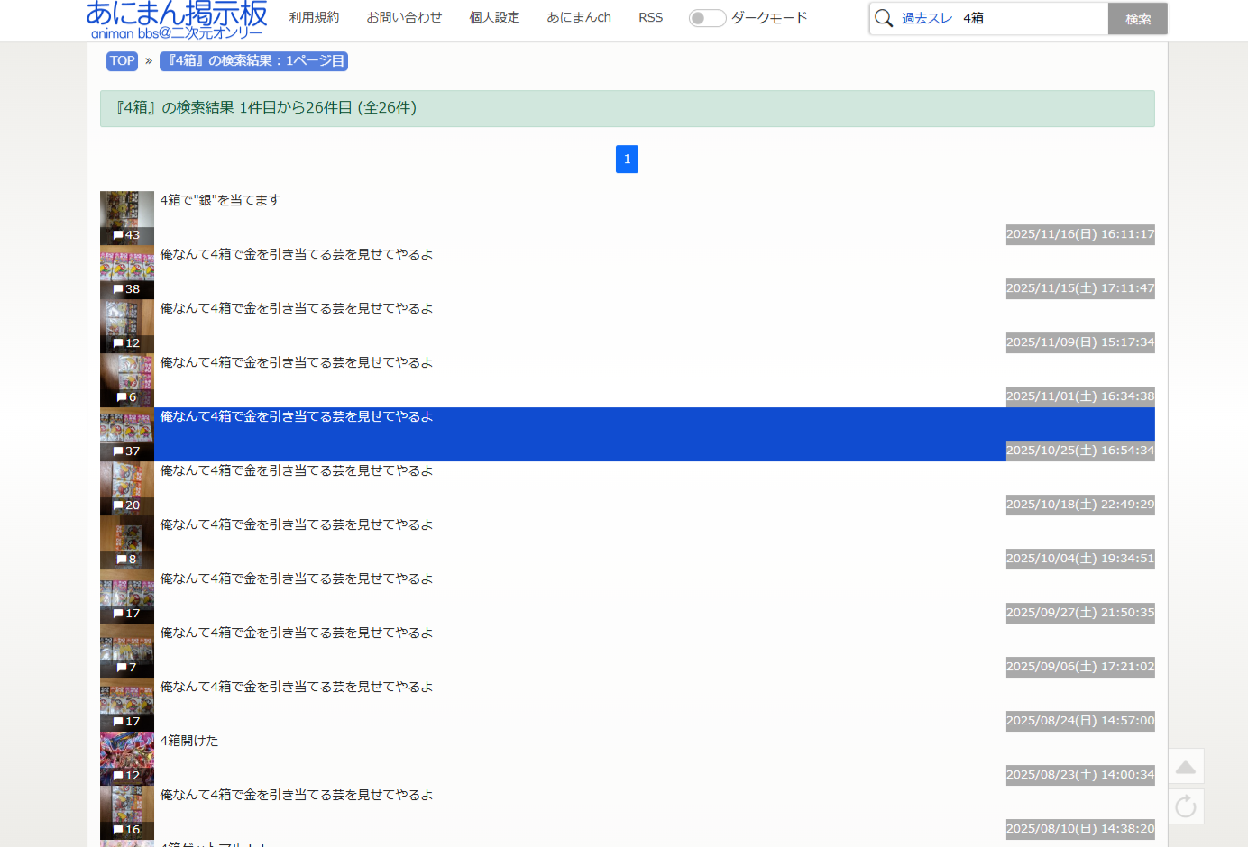Open 利用規約 in the top menu
Image resolution: width=1248 pixels, height=847 pixels.
[x=314, y=17]
